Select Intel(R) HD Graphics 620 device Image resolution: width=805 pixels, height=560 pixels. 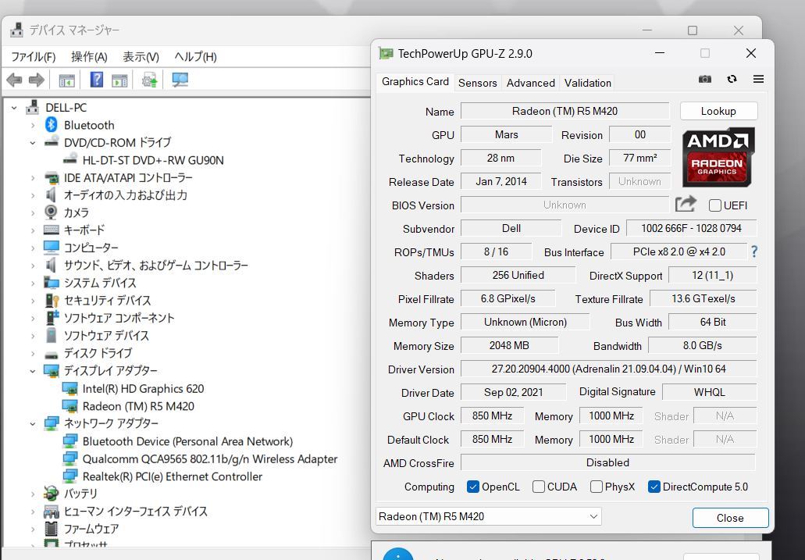click(143, 389)
